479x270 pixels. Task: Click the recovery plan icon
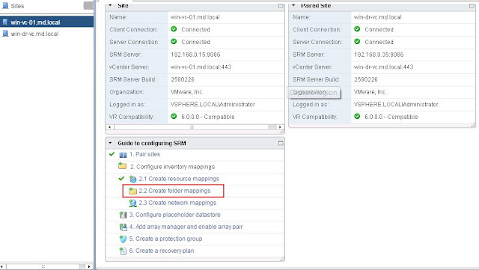pyautogui.click(x=123, y=251)
